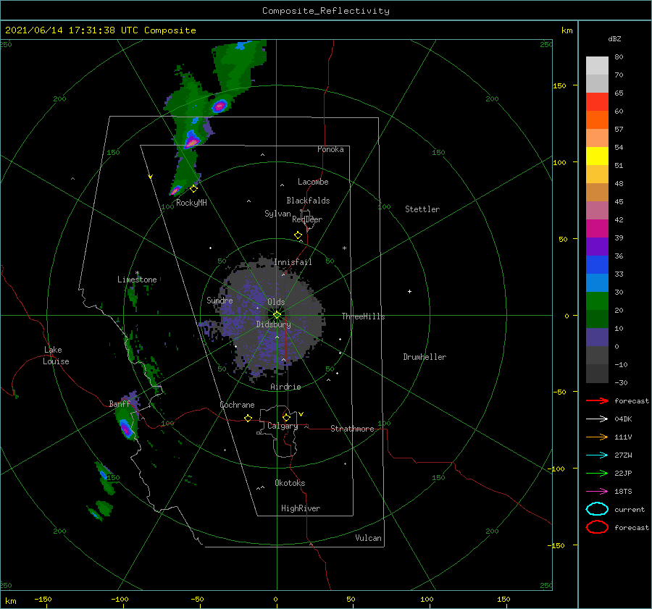Click the Lake Louise label
The width and height of the screenshot is (652, 609).
(56, 356)
